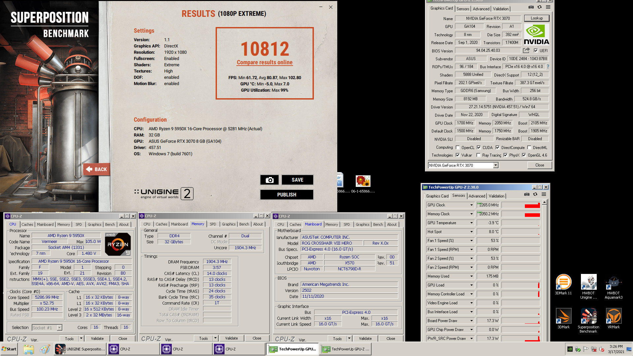The width and height of the screenshot is (633, 356).
Task: Switch to Validation tab in GPU-Z Sensors window
Action: click(x=496, y=196)
